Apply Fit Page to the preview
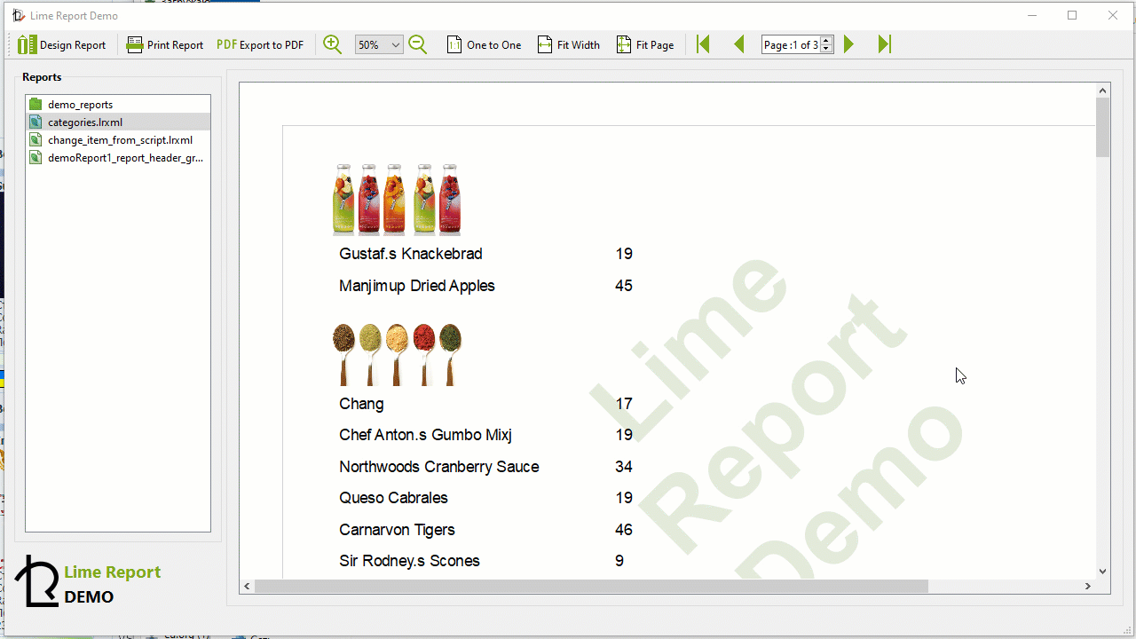Viewport: 1136px width, 639px height. [x=645, y=43]
